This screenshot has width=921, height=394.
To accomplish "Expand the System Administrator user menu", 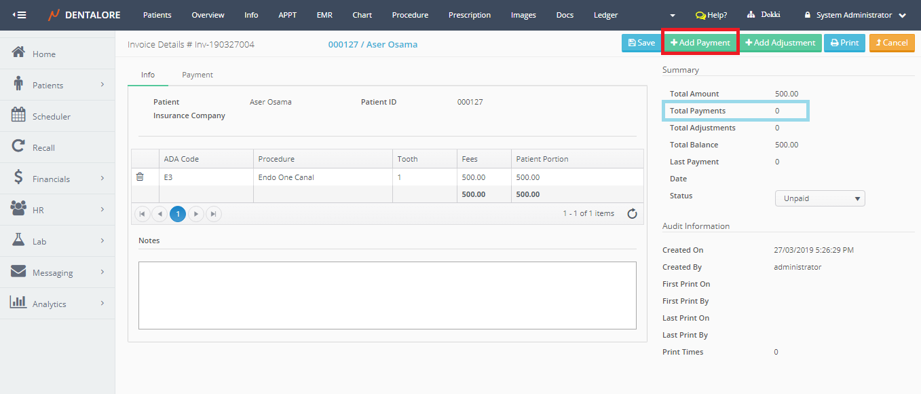I will (x=902, y=15).
